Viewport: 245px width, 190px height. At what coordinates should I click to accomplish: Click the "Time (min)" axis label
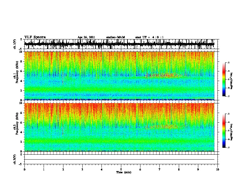tap(124, 172)
